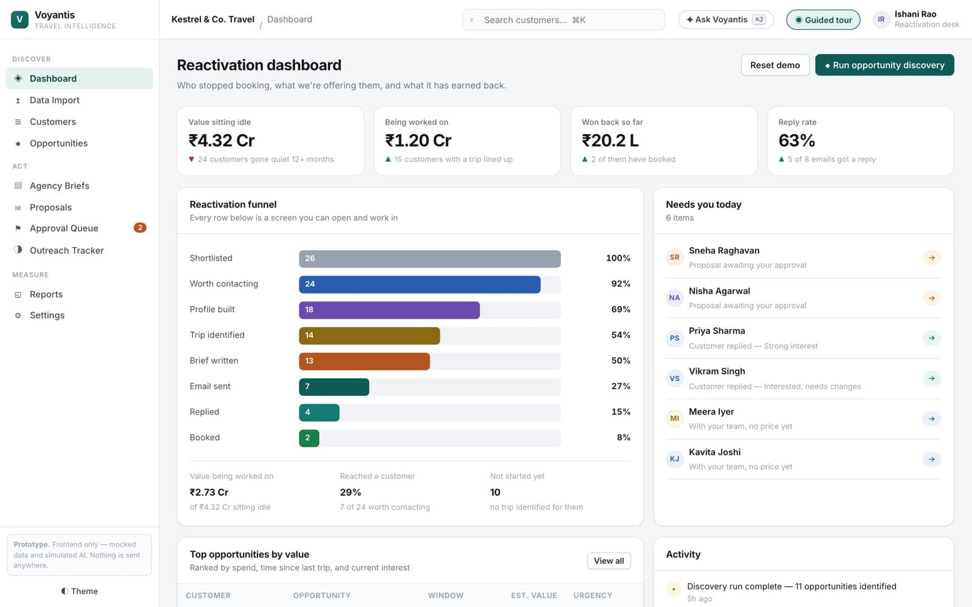Navigate to Opportunities
972x607 pixels.
point(80,143)
